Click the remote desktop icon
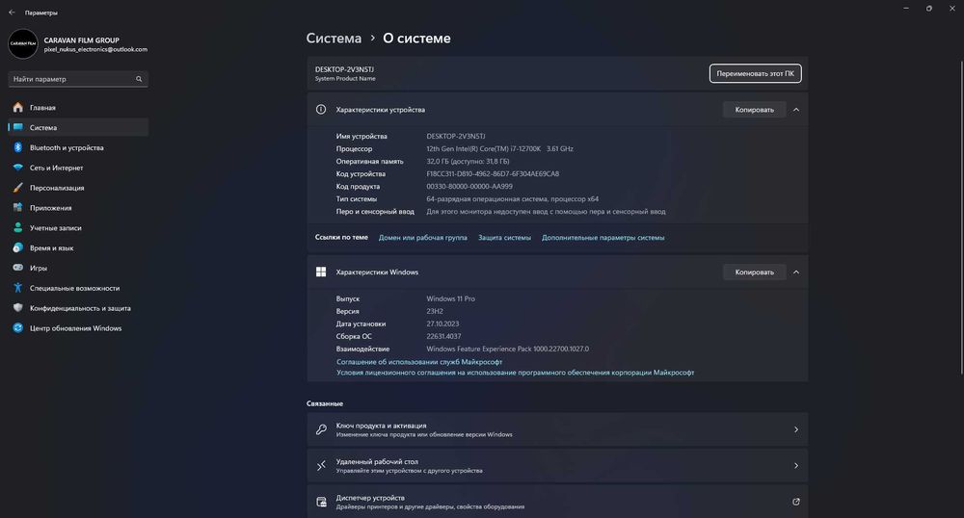The width and height of the screenshot is (964, 518). [321, 466]
